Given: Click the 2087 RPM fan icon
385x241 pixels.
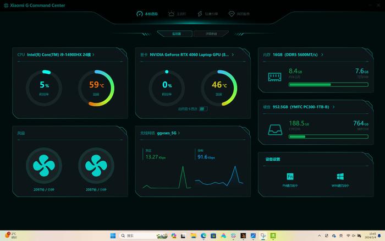Looking at the screenshot, I should (x=96, y=166).
